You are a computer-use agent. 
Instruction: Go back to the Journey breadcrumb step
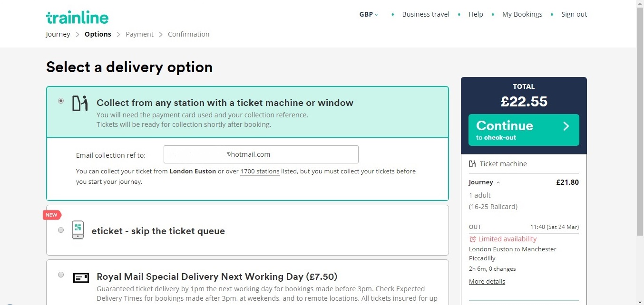tap(58, 34)
